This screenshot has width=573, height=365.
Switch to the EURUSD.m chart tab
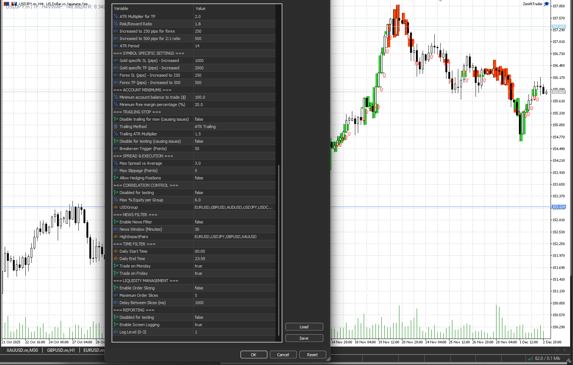[93, 350]
